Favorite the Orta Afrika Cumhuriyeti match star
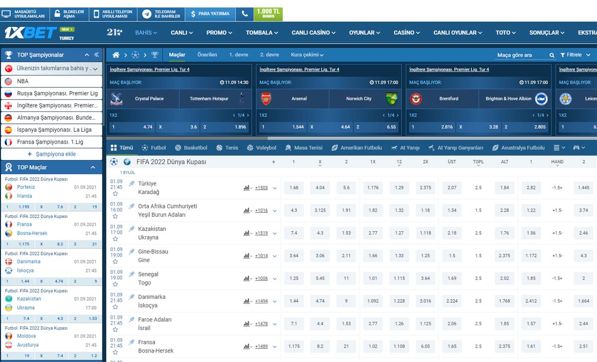The height and width of the screenshot is (362, 597). (115, 216)
